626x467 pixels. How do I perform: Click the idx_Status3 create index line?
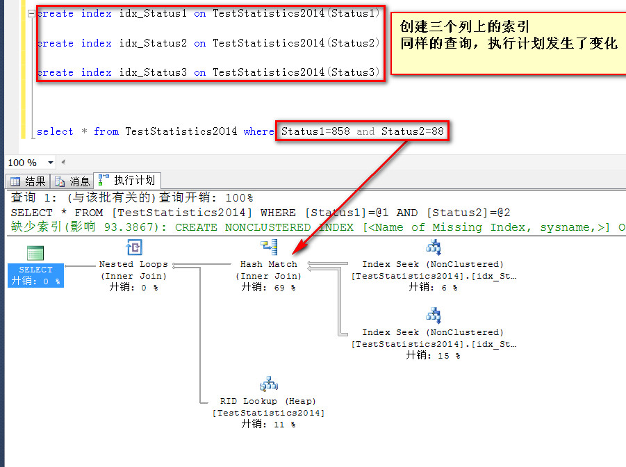208,73
